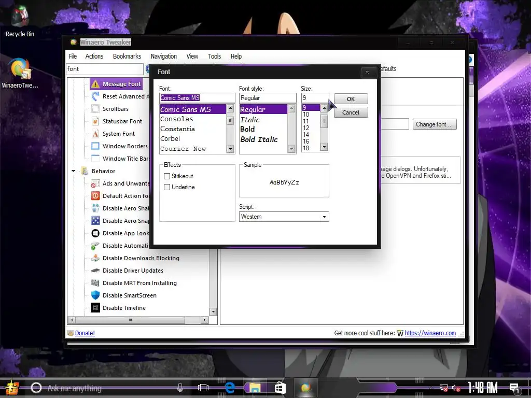Click the tree panel scroll-down arrow
The image size is (531, 398).
tap(213, 311)
